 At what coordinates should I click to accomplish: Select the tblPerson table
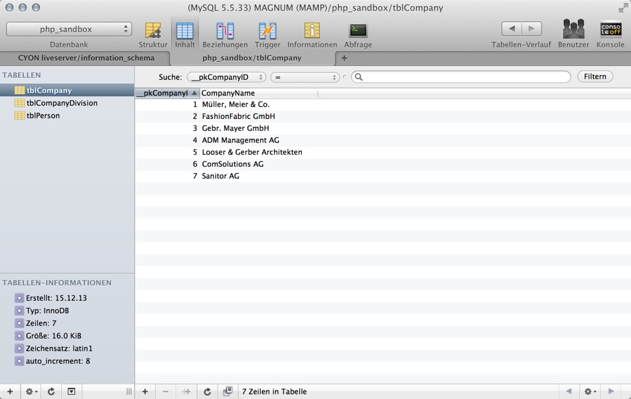coord(43,116)
